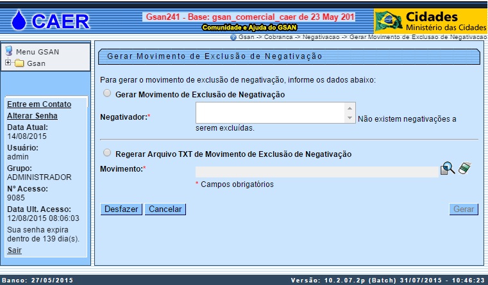The image size is (488, 285).
Task: Click the Gerar button
Action: (x=464, y=209)
